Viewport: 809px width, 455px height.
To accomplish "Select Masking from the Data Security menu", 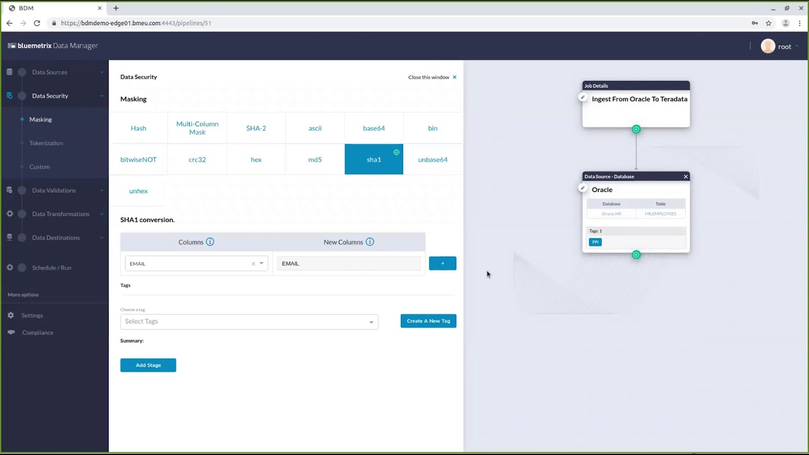I will click(40, 119).
